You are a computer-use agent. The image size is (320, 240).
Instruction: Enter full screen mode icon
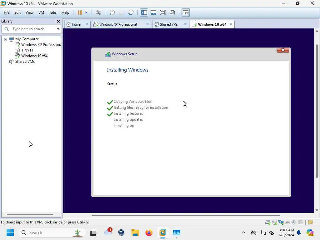[163, 12]
